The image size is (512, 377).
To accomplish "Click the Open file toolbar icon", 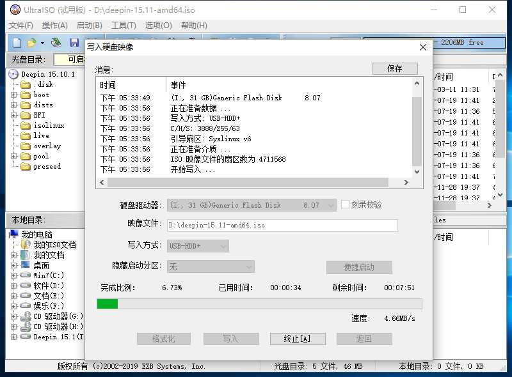I will pyautogui.click(x=31, y=43).
